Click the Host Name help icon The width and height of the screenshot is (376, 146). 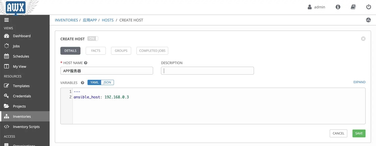click(86, 63)
